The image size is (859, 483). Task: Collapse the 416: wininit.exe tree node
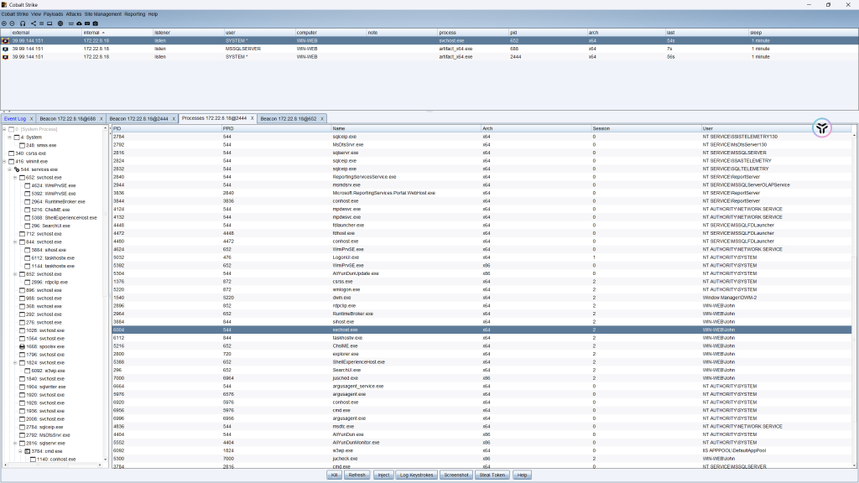click(4, 162)
